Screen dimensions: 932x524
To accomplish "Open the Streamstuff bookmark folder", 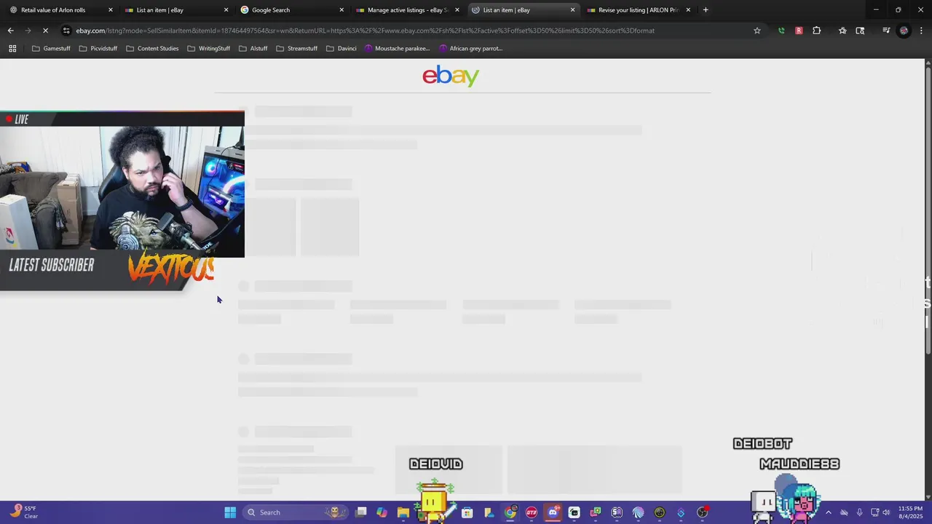I will (296, 48).
